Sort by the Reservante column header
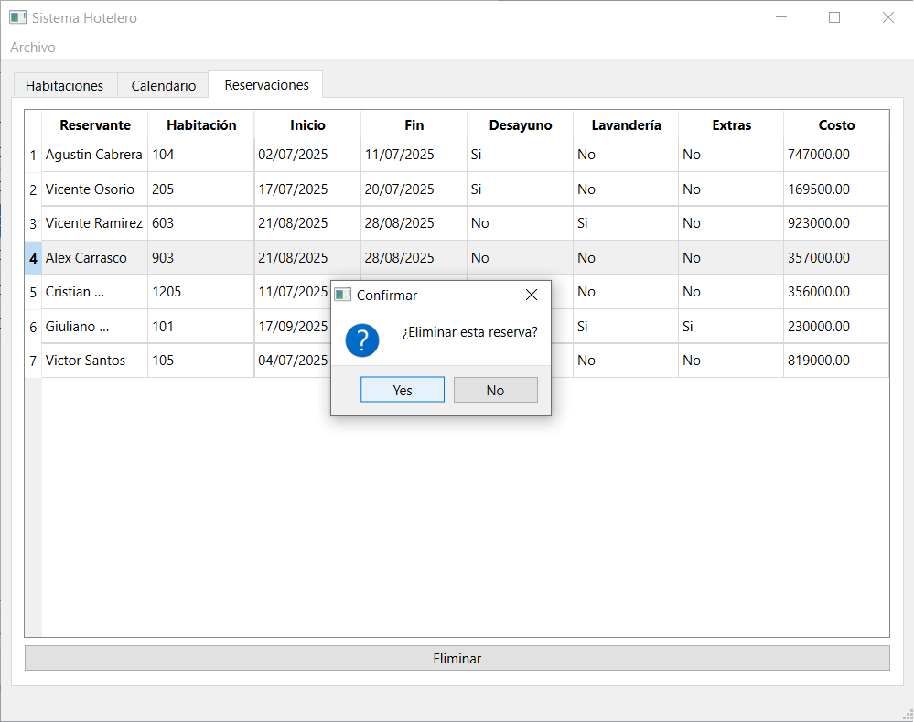914x722 pixels. tap(95, 124)
